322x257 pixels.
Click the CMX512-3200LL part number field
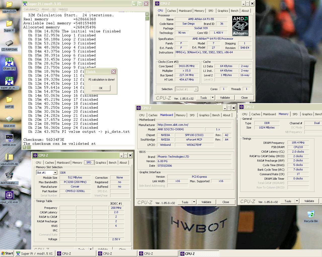point(75,191)
